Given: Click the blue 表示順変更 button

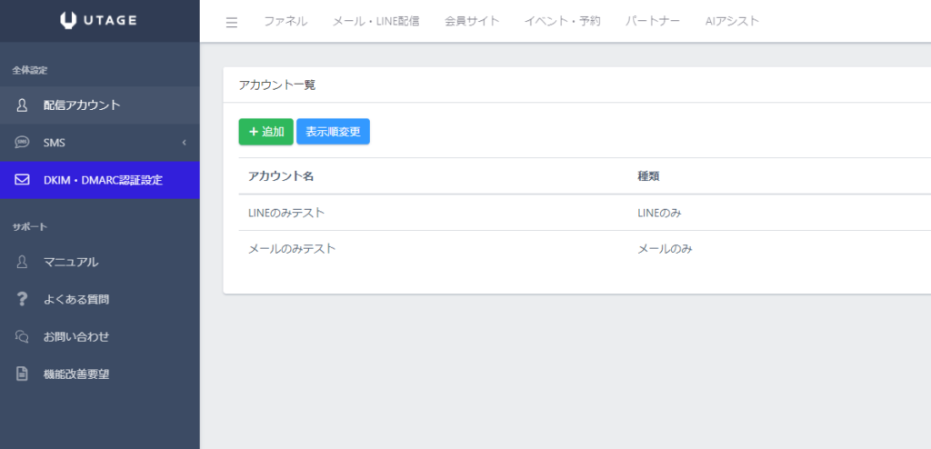Looking at the screenshot, I should (333, 132).
